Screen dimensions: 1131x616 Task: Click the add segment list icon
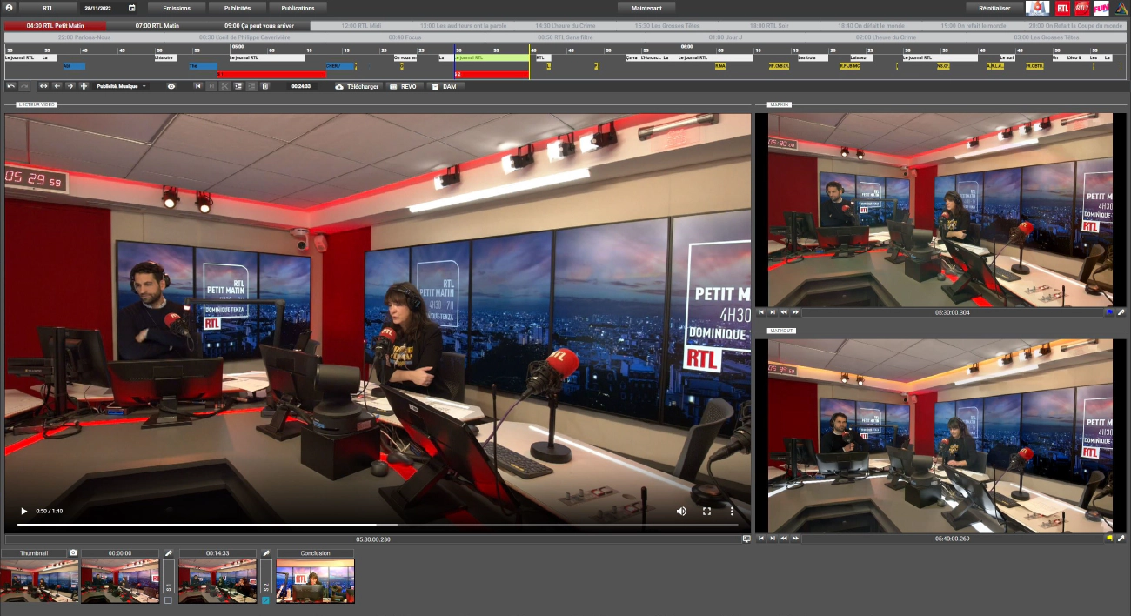[238, 86]
